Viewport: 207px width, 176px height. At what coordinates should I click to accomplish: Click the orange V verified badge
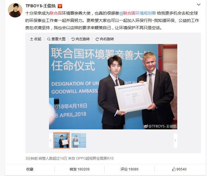pos(60,6)
